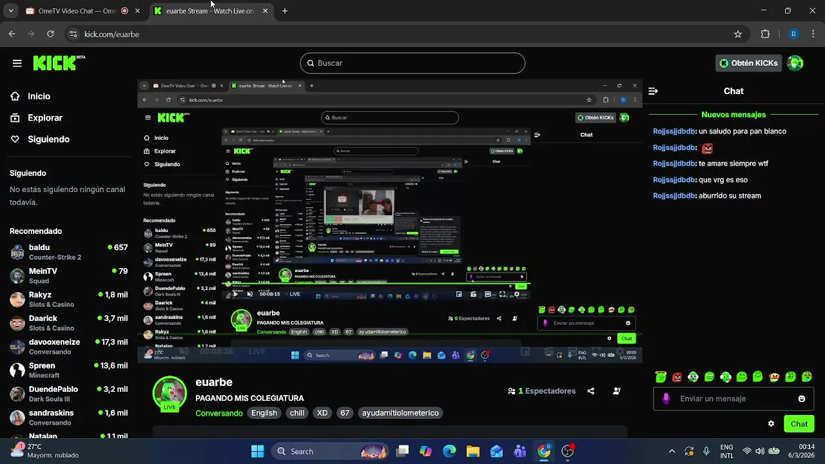Open site information icon in the address bar

(x=73, y=34)
